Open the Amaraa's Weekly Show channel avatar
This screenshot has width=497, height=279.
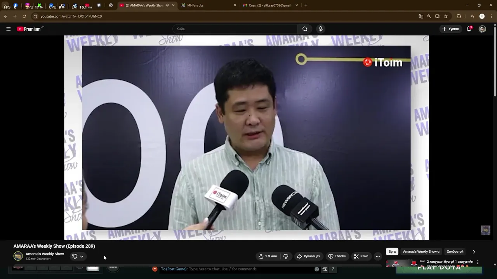pyautogui.click(x=18, y=256)
